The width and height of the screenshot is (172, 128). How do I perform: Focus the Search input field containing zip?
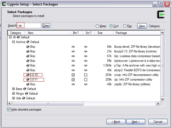click(x=29, y=26)
